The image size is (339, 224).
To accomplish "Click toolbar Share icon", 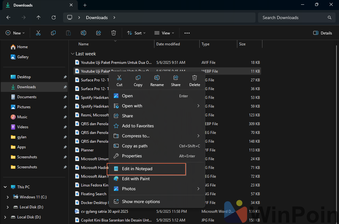I will [x=99, y=33].
